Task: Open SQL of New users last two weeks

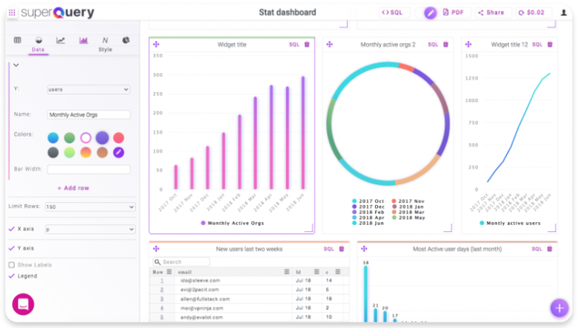Action: tap(328, 249)
